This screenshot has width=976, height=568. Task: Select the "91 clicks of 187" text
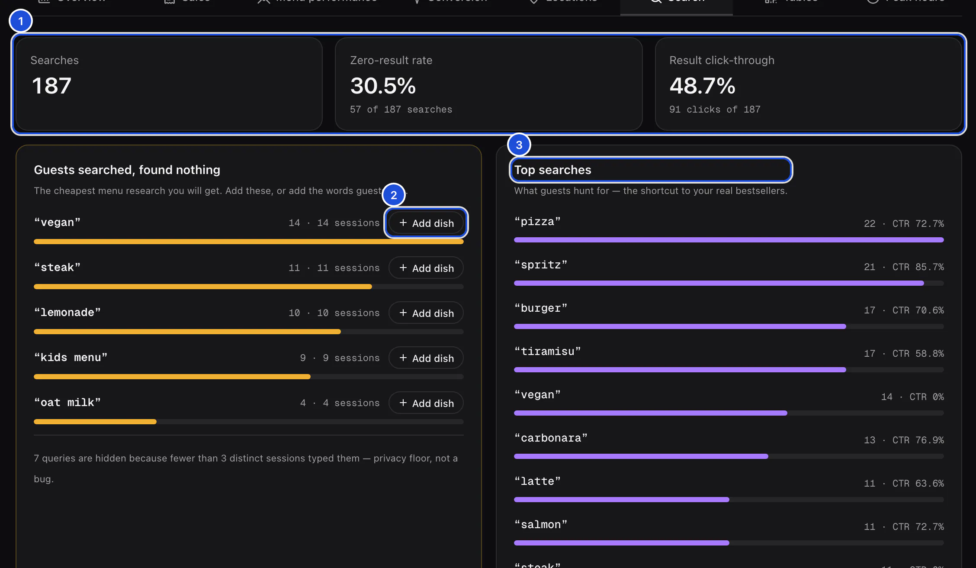tap(715, 110)
